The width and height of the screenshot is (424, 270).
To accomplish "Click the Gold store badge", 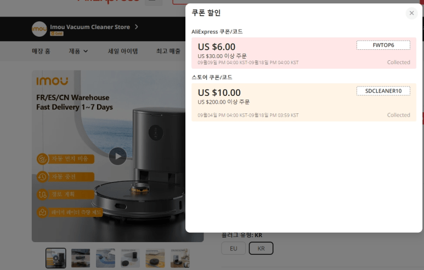I will (56, 33).
